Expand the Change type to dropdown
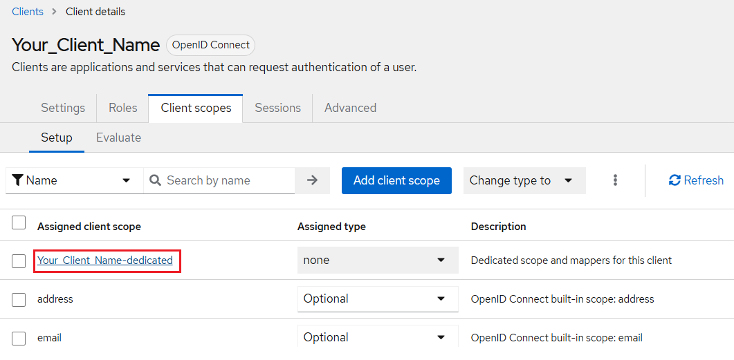This screenshot has height=360, width=734. click(524, 180)
